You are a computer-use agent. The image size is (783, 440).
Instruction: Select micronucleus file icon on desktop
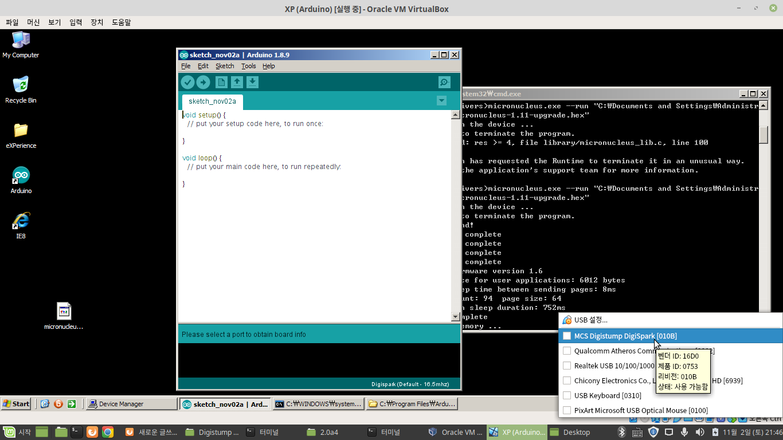(64, 316)
